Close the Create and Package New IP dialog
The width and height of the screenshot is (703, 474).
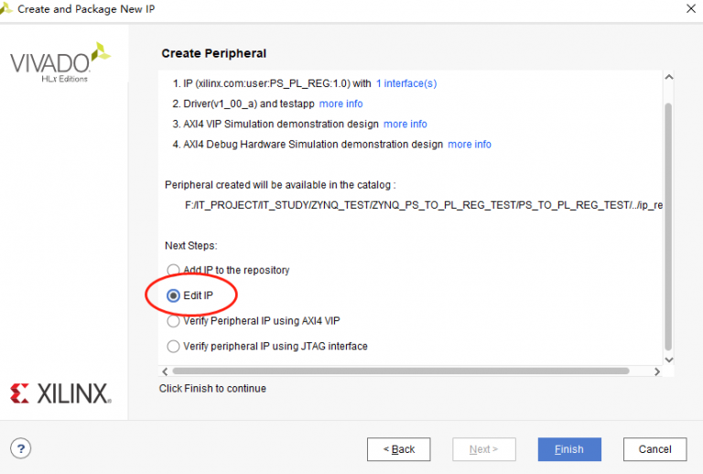click(687, 8)
